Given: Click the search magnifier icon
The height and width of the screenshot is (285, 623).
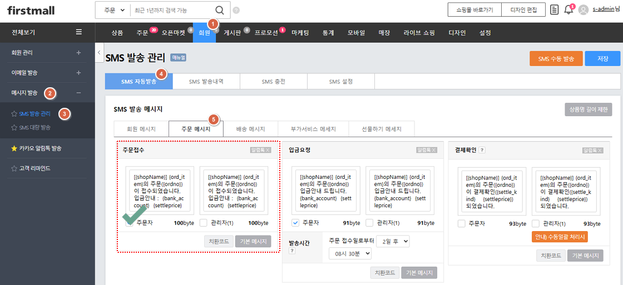Looking at the screenshot, I should (220, 11).
